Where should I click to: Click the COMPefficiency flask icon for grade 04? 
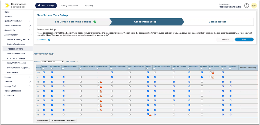pyautogui.click(x=101, y=91)
